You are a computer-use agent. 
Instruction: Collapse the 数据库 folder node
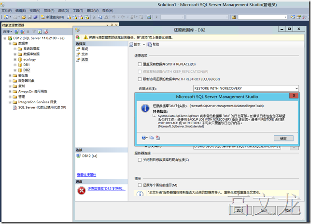click(10, 43)
